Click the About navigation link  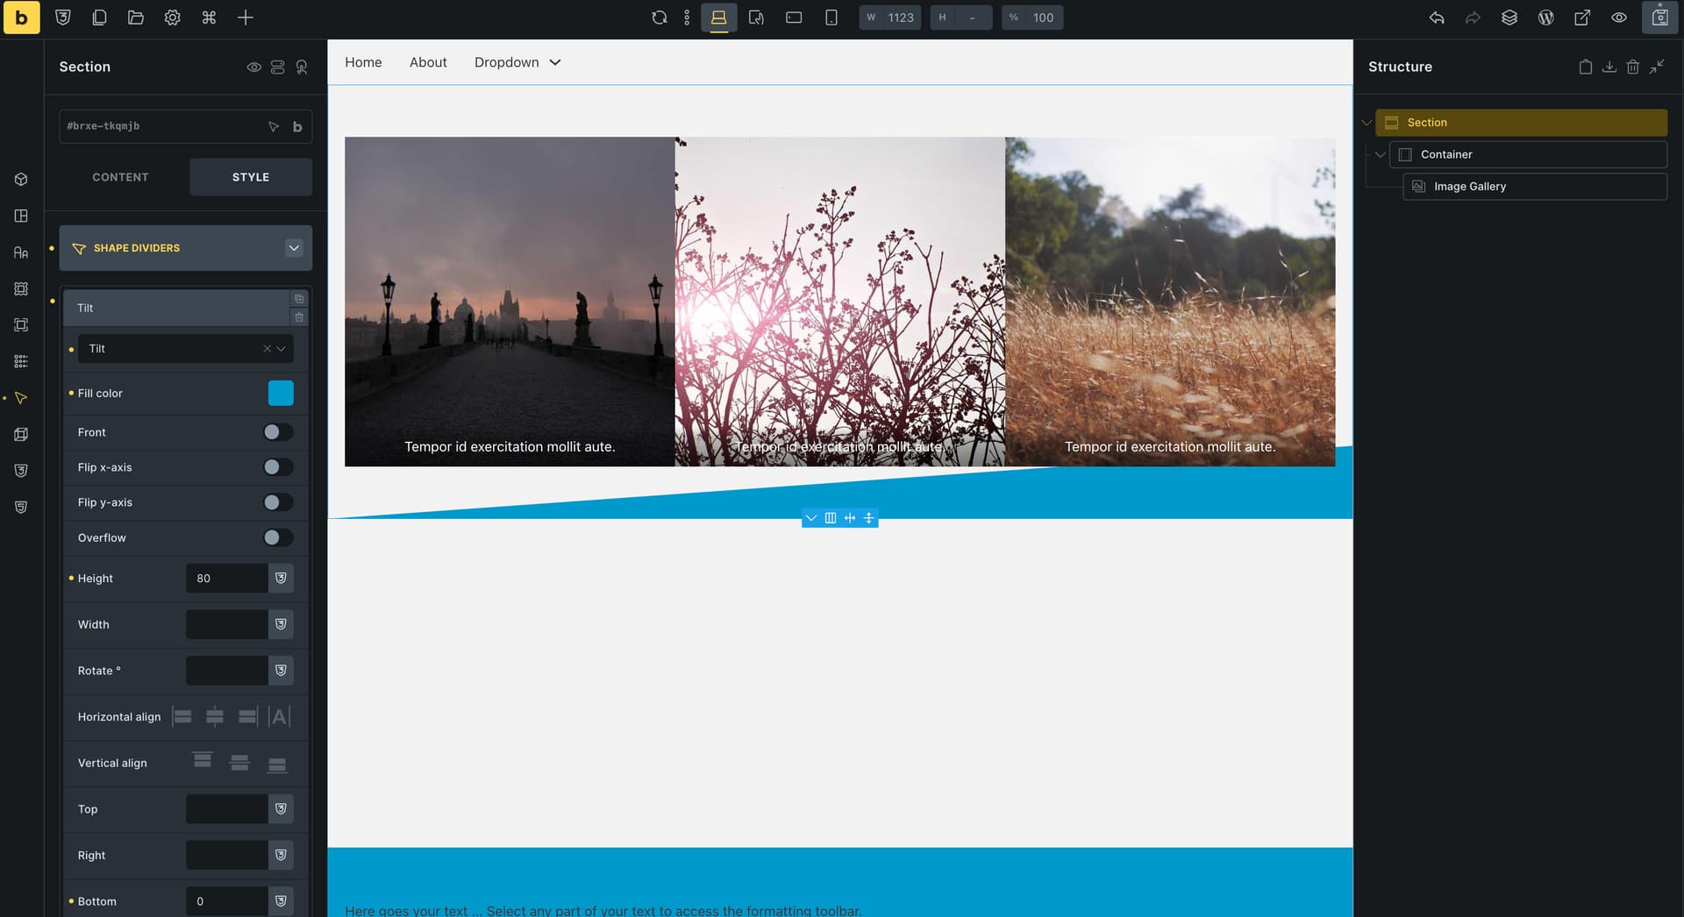(x=428, y=62)
